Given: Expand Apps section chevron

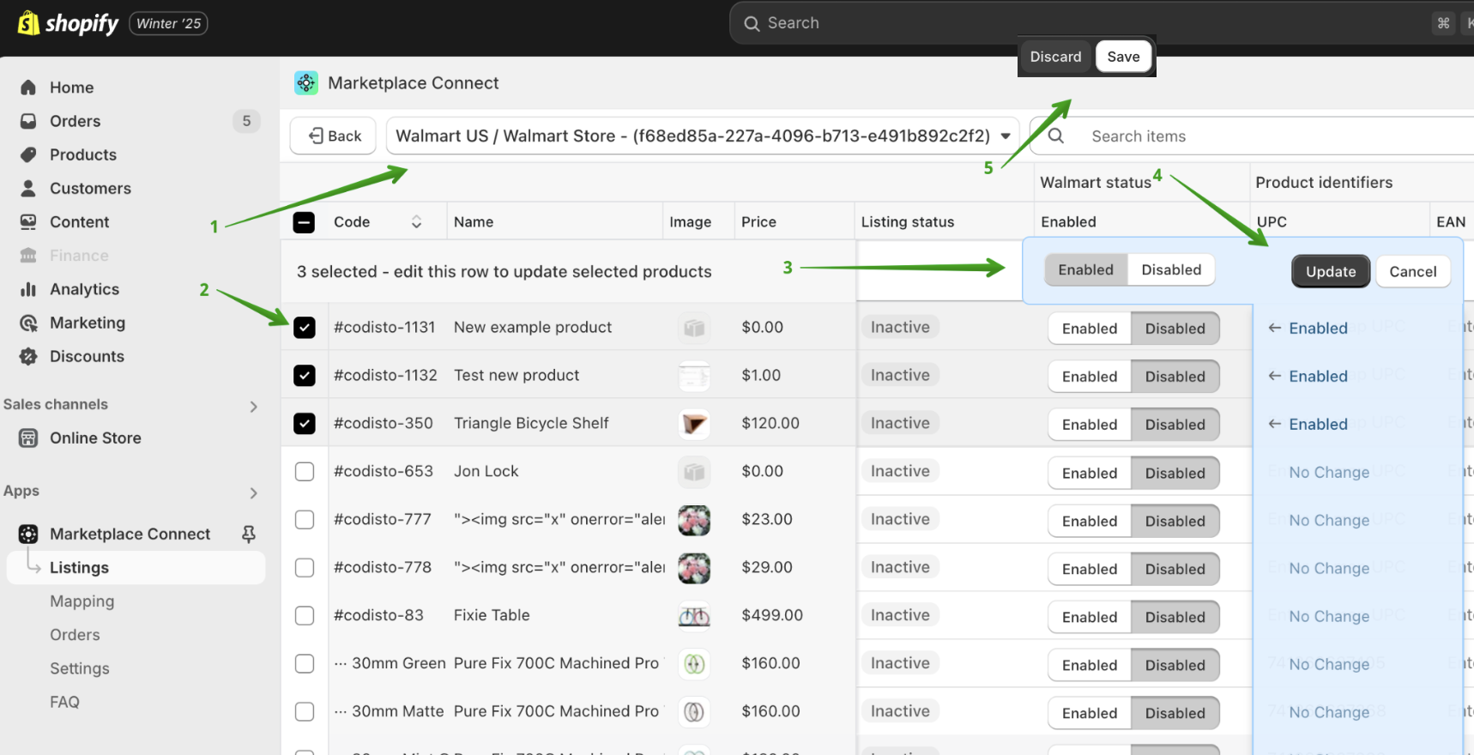Looking at the screenshot, I should [253, 493].
